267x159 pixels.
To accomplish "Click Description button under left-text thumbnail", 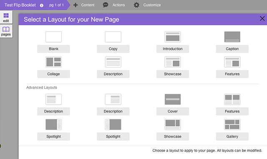I will 53,111.
